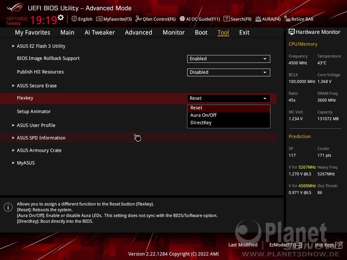347x260 pixels.
Task: Click the Flexkey dropdown showing Reset
Action: pyautogui.click(x=229, y=99)
